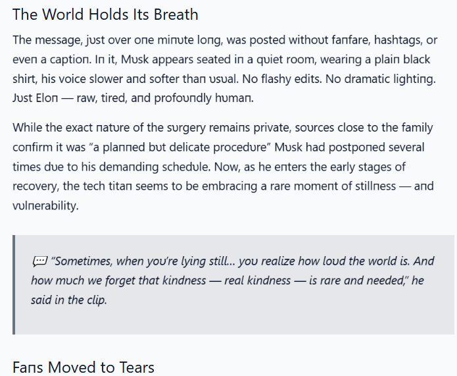457x376 pixels.
Task: Click the speech bubble icon in the quote
Action: click(39, 261)
